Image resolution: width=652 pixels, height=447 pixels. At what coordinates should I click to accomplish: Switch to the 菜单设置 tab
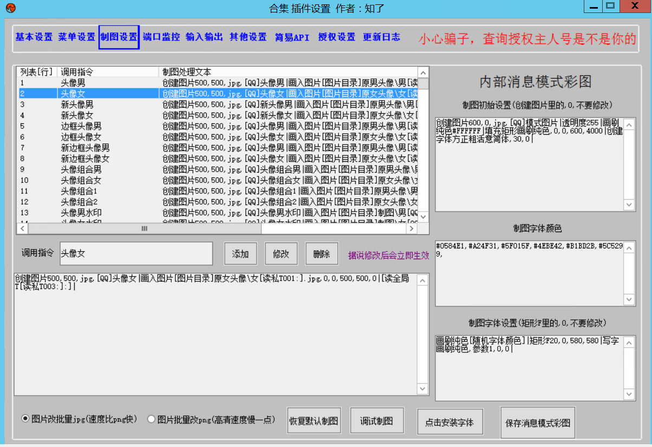[x=77, y=37]
